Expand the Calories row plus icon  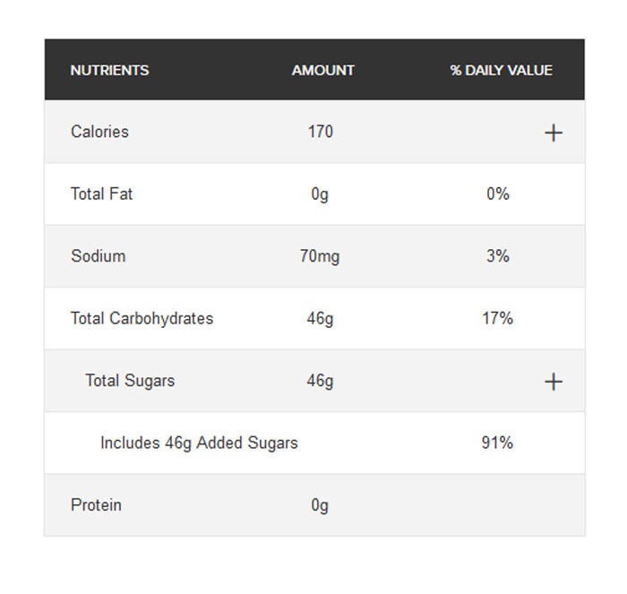point(554,133)
